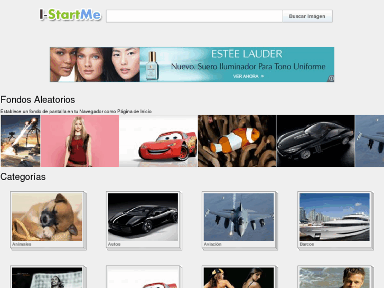
Task: Open the second-row category with soccer player
Action: 47,278
